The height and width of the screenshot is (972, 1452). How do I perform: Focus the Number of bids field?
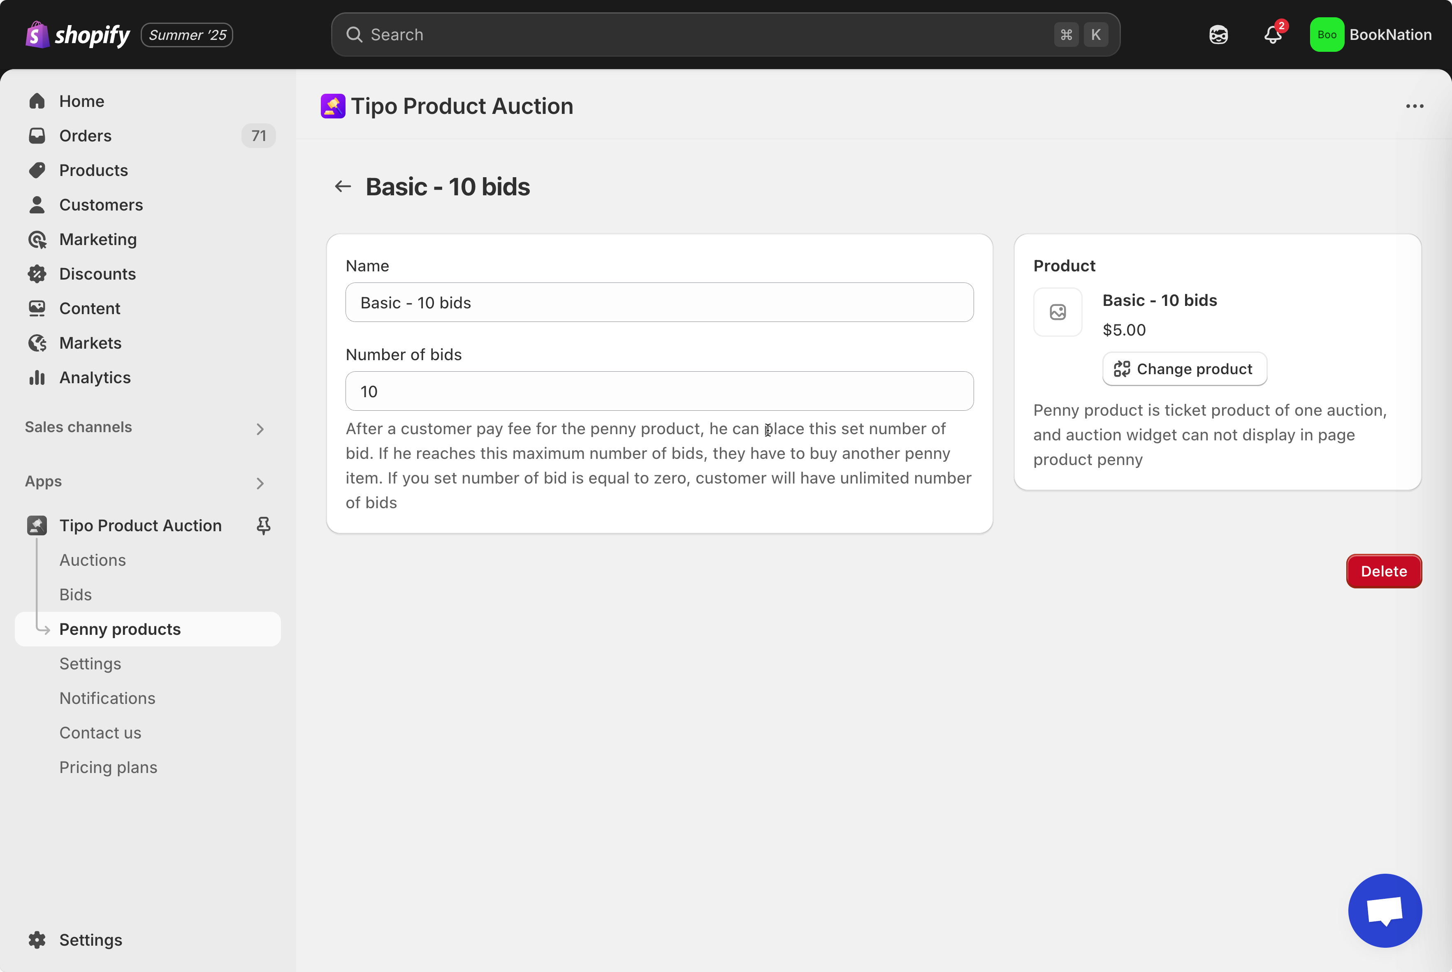point(659,391)
